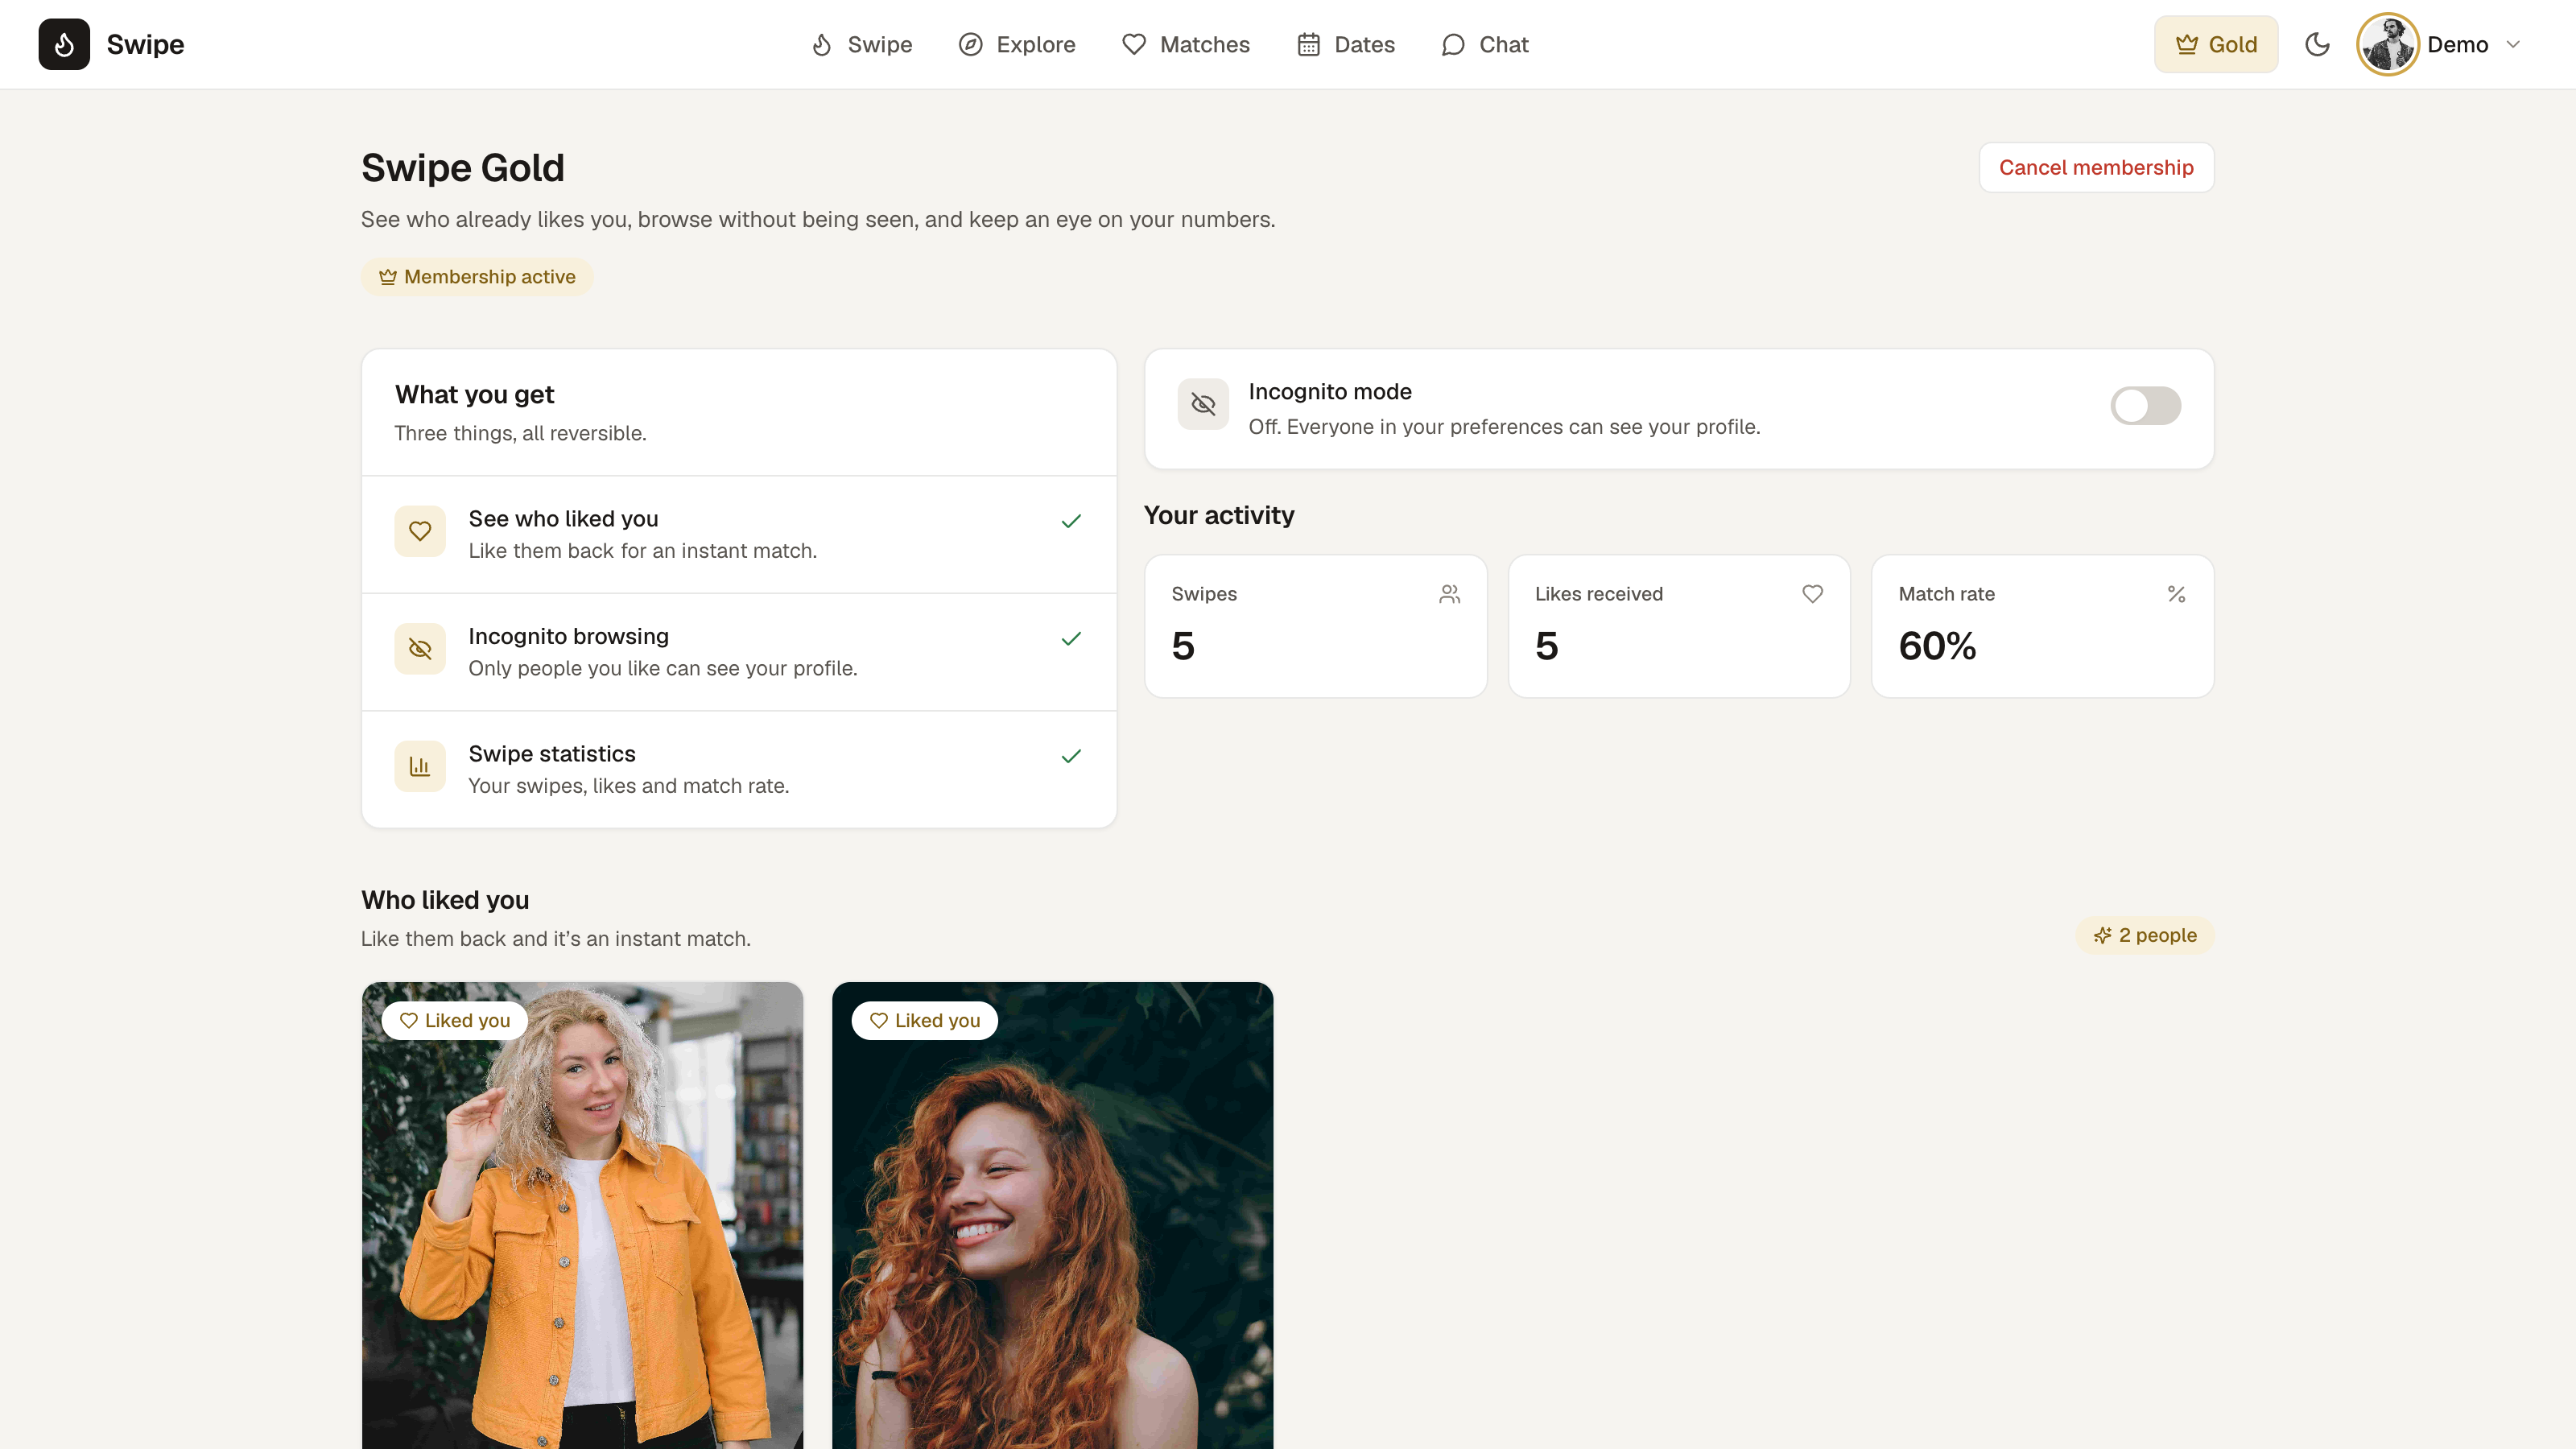
Task: Click the Gold membership button
Action: (x=2216, y=44)
